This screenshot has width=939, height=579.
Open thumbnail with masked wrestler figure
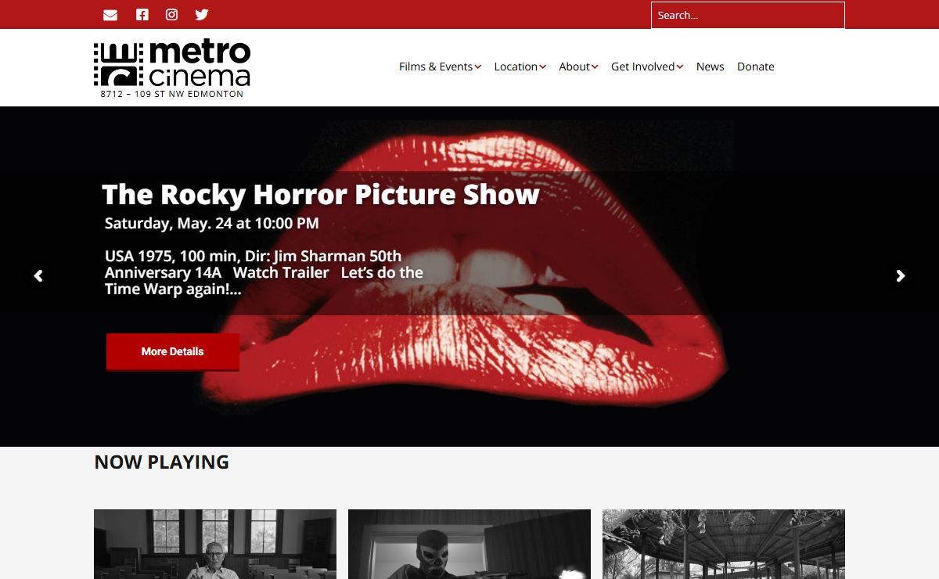[x=469, y=545]
